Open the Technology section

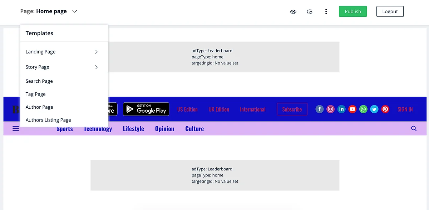pyautogui.click(x=98, y=129)
